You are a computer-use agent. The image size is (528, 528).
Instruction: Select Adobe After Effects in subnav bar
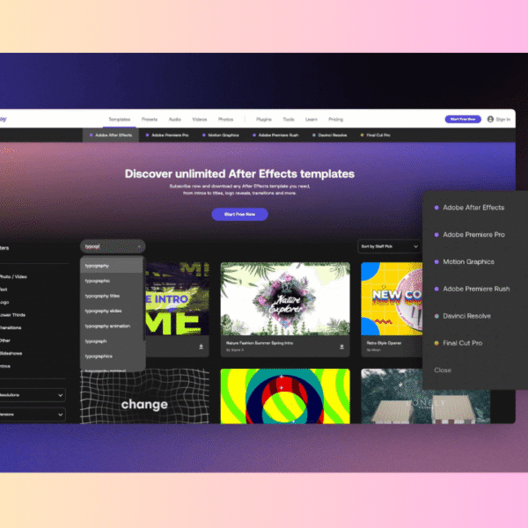coord(111,135)
